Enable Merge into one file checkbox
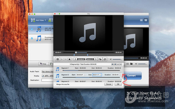This screenshot has height=109, width=175. coord(55,85)
